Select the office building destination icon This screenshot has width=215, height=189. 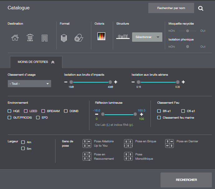[x=45, y=38]
